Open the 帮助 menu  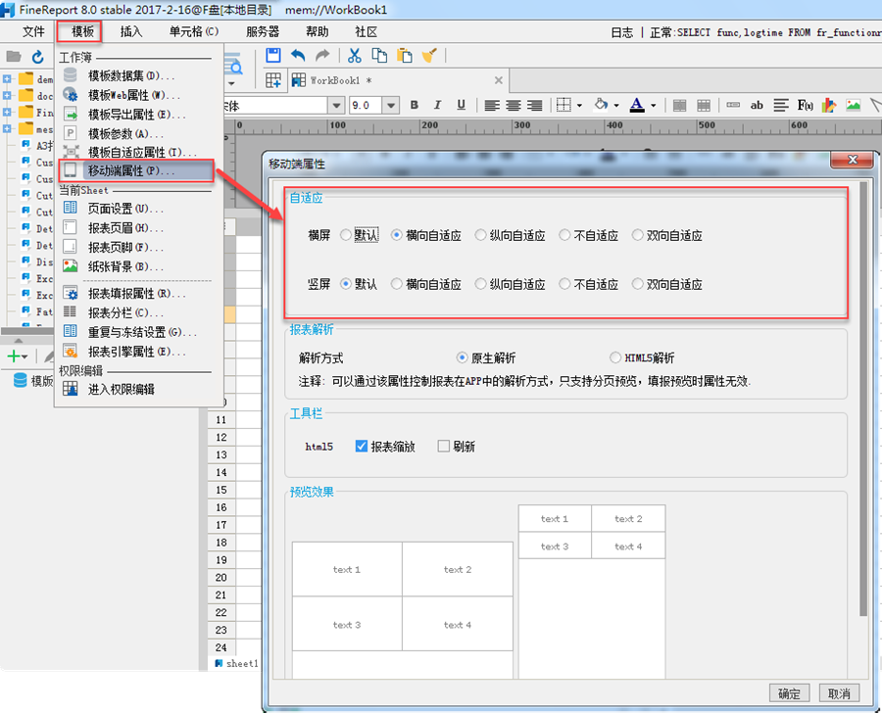(x=318, y=31)
